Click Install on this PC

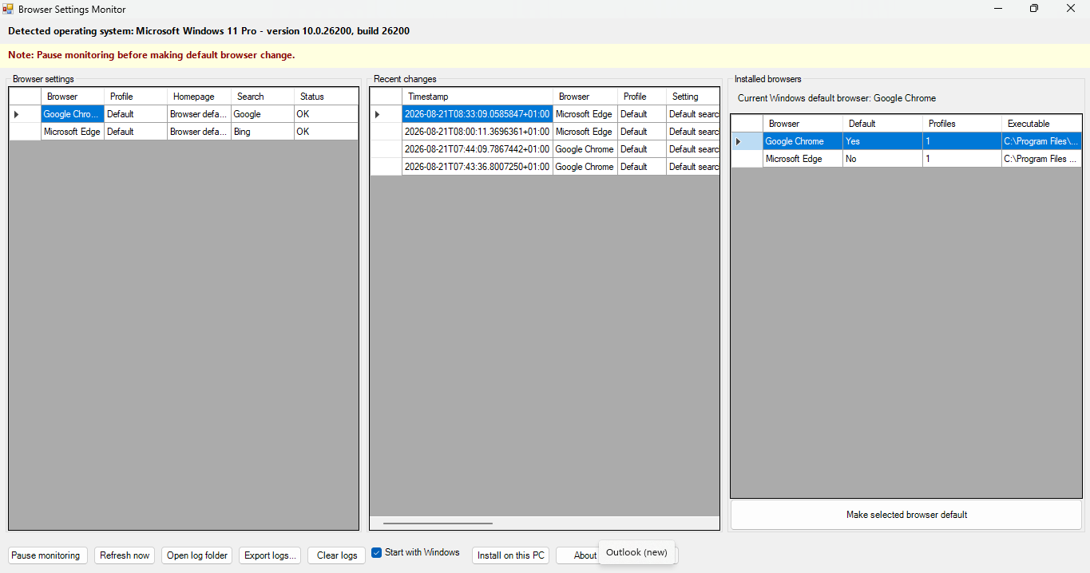tap(511, 555)
